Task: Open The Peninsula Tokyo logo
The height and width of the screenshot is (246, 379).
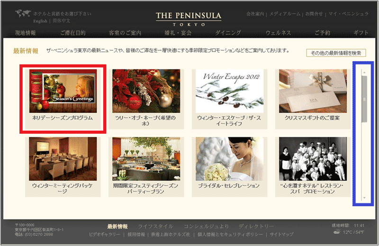Action: 189,19
